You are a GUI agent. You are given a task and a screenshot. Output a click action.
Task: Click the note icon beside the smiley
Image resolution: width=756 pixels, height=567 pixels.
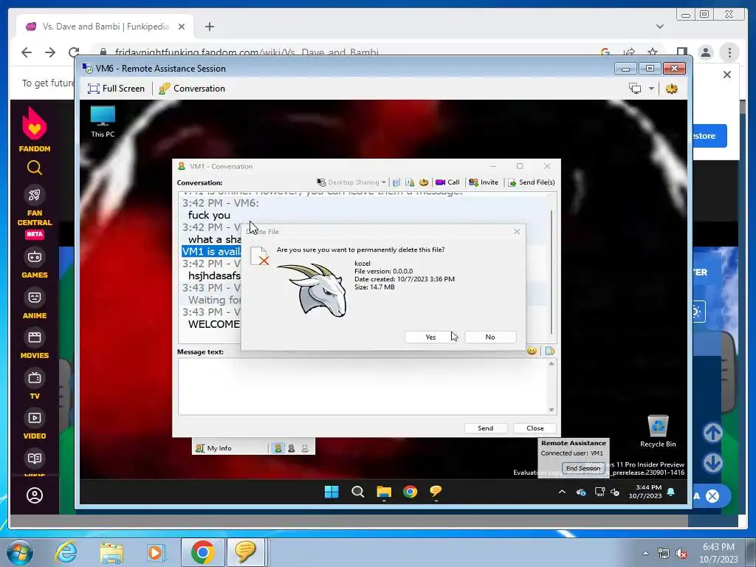click(x=549, y=351)
